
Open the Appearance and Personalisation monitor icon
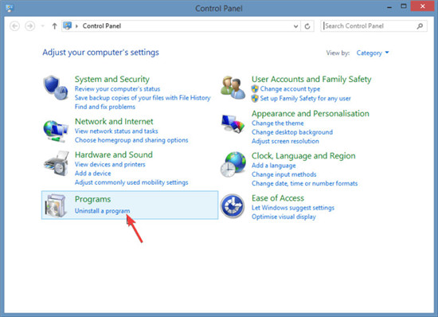(233, 123)
